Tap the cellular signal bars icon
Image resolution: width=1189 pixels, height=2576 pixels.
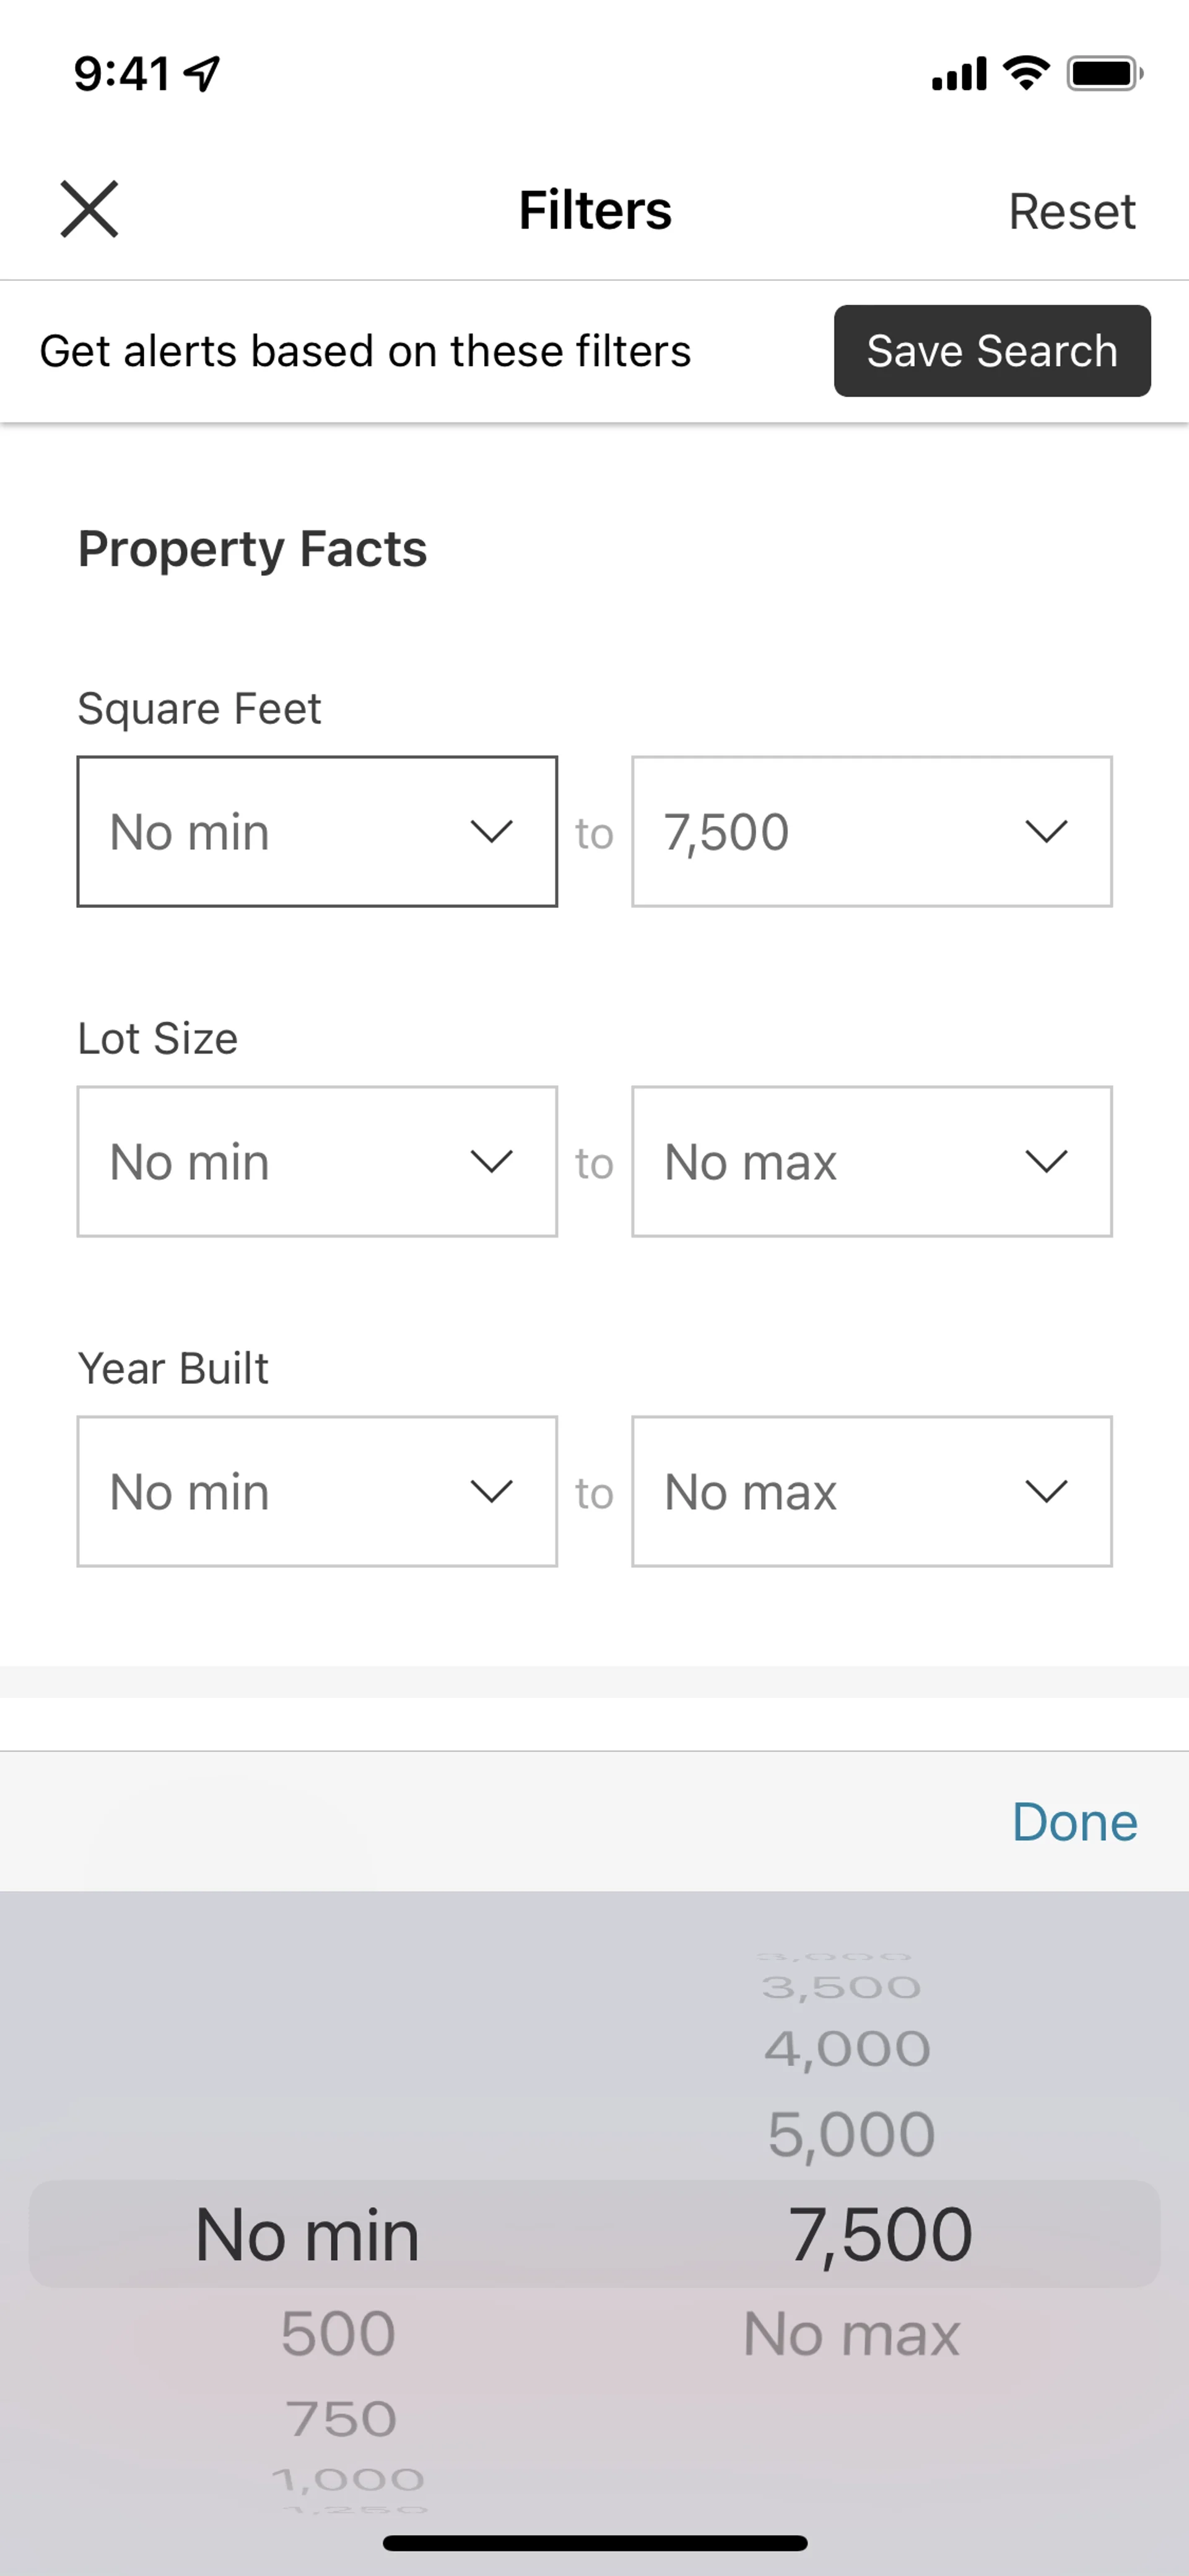958,74
